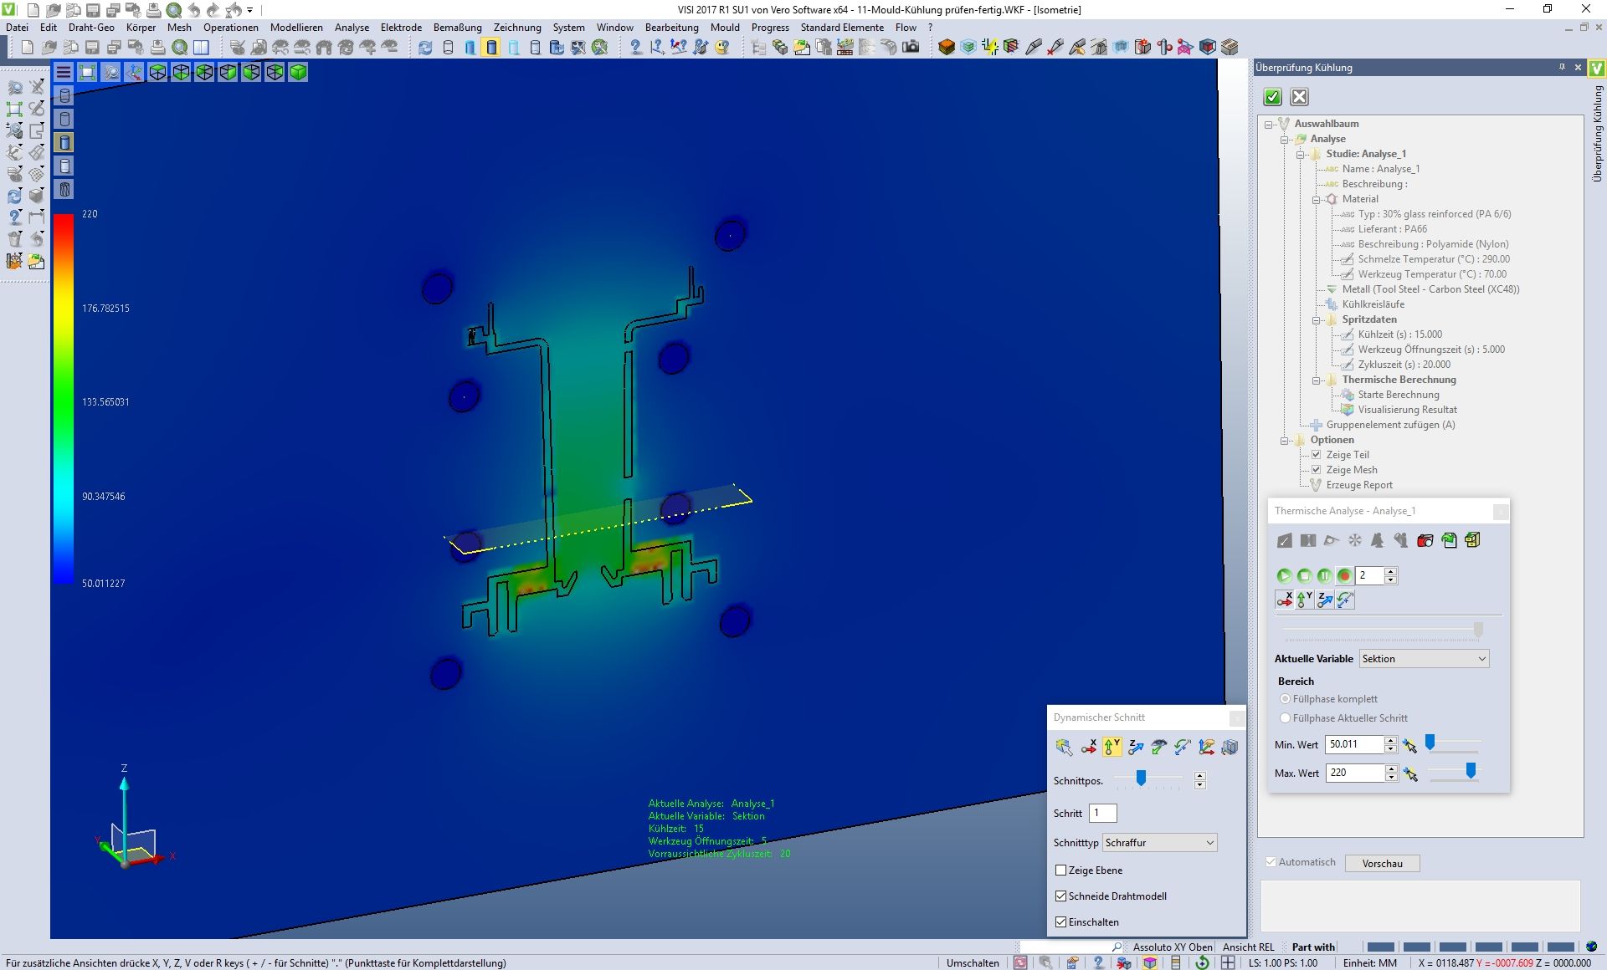Open the Elektrode menu

pyautogui.click(x=401, y=28)
